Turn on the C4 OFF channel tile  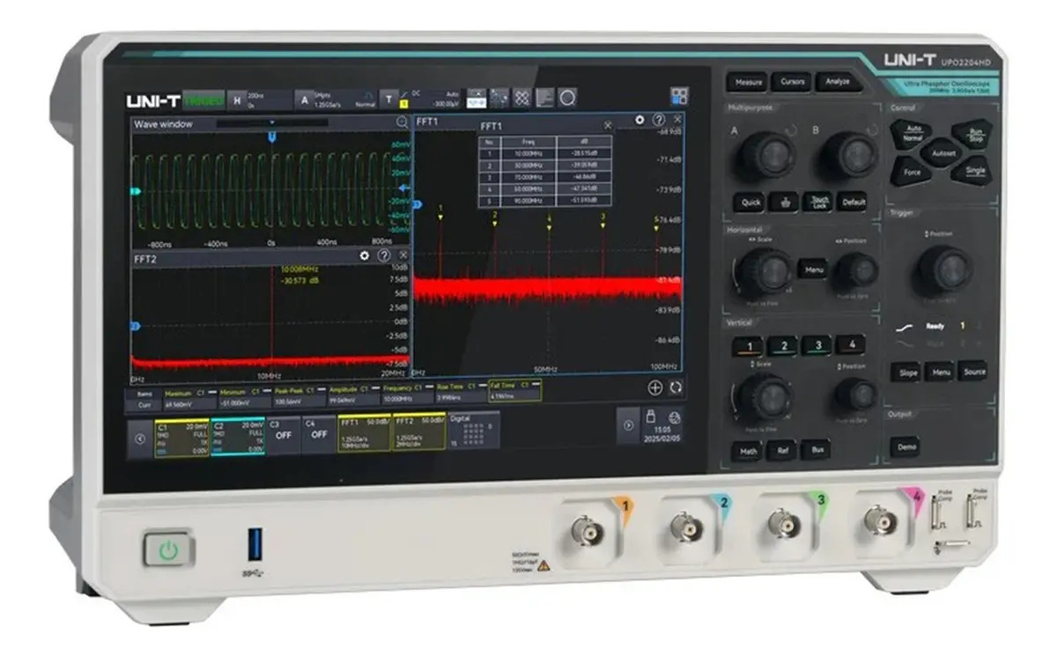tap(319, 433)
